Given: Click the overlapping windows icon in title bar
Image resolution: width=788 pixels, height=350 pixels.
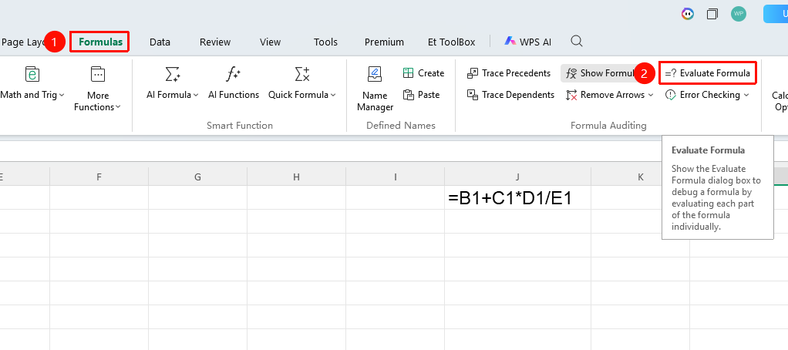Looking at the screenshot, I should (x=712, y=14).
